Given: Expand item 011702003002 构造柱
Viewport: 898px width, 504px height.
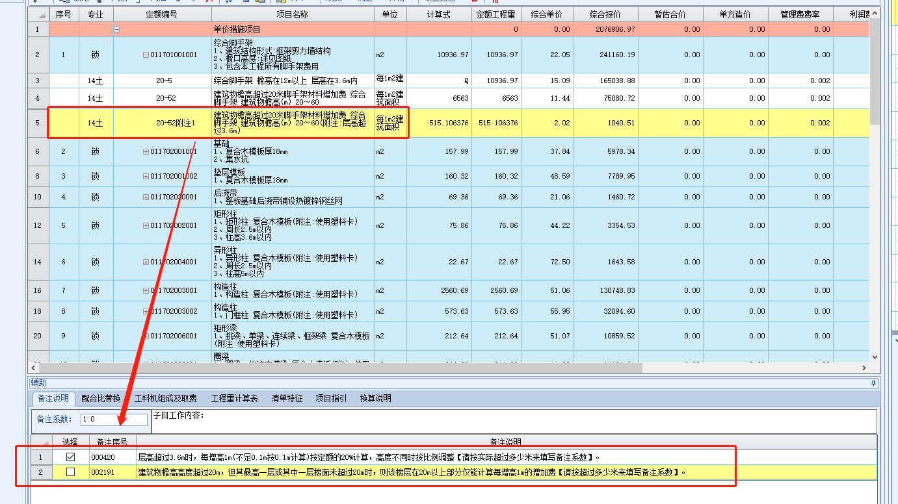Looking at the screenshot, I should coord(146,311).
